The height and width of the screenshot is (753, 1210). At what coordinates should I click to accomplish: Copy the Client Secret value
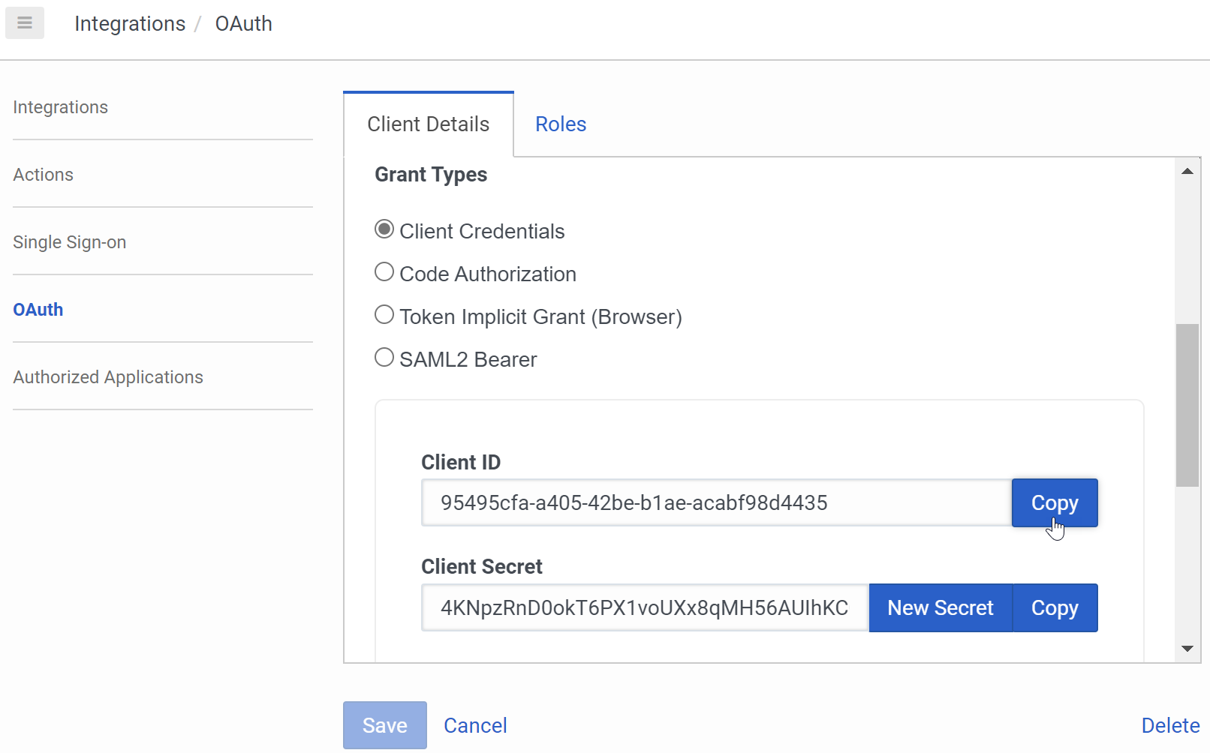click(x=1055, y=607)
